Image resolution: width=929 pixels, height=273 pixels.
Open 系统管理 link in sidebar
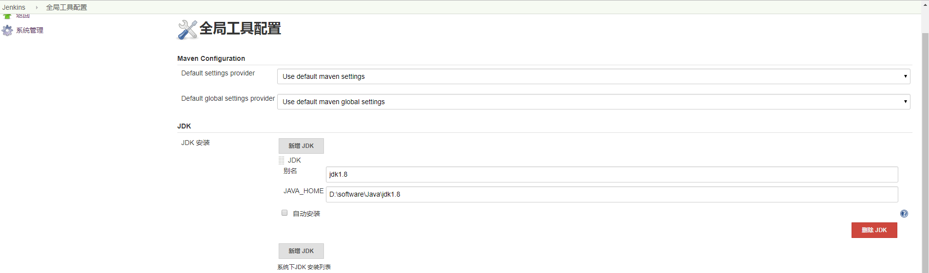[30, 31]
